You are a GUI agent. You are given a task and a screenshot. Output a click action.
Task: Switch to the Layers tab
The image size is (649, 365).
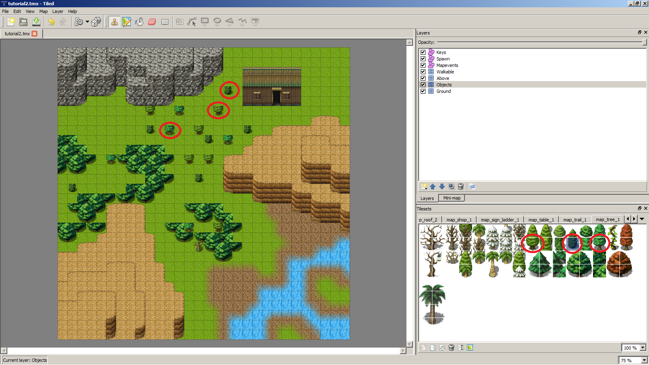click(x=427, y=198)
